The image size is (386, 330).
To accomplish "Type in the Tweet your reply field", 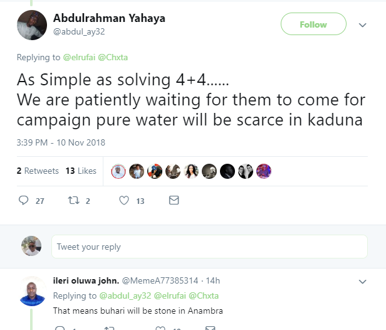I will point(209,247).
